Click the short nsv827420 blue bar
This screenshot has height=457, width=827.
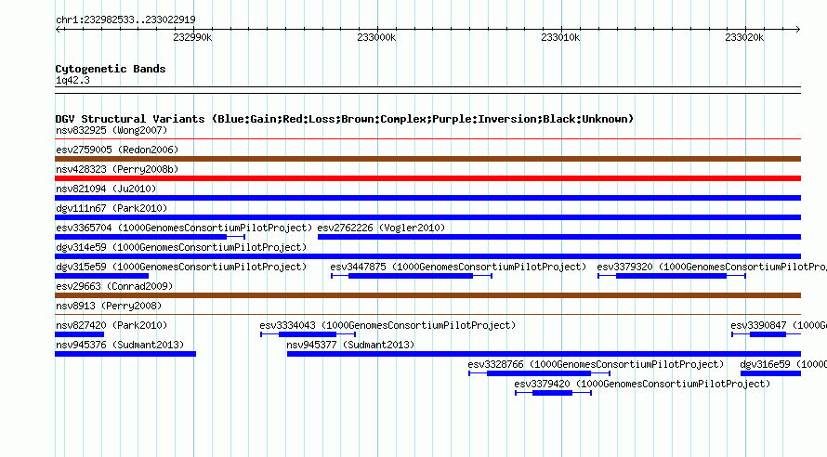pos(80,334)
